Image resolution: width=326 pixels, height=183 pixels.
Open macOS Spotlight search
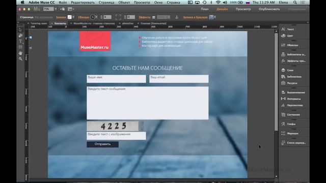[295, 3]
